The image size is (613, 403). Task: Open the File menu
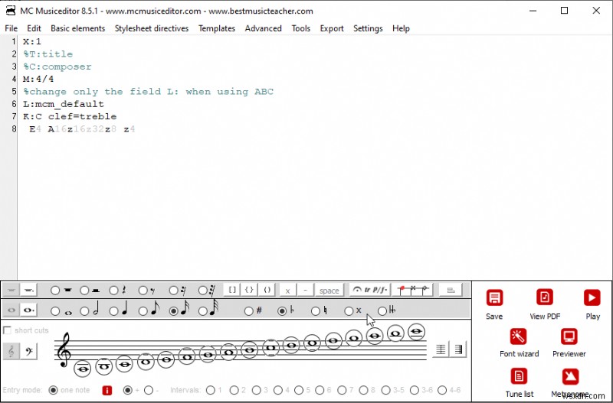11,28
